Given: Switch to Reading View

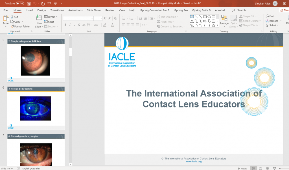Looking at the screenshot, I should click(268, 168).
